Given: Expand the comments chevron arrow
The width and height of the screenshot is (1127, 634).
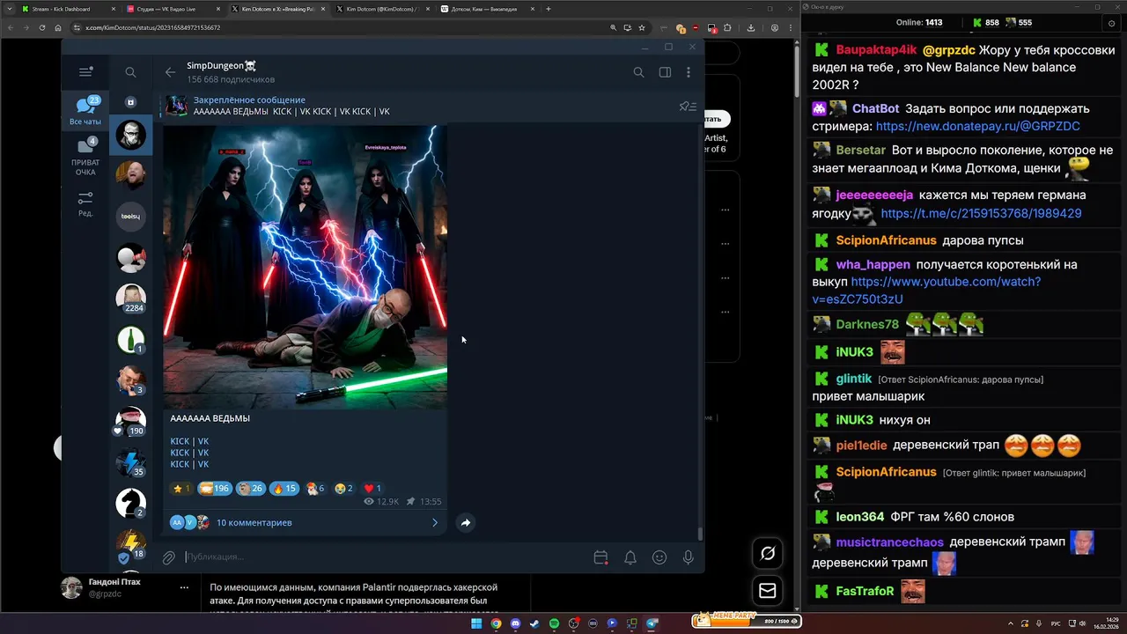Looking at the screenshot, I should tap(434, 522).
